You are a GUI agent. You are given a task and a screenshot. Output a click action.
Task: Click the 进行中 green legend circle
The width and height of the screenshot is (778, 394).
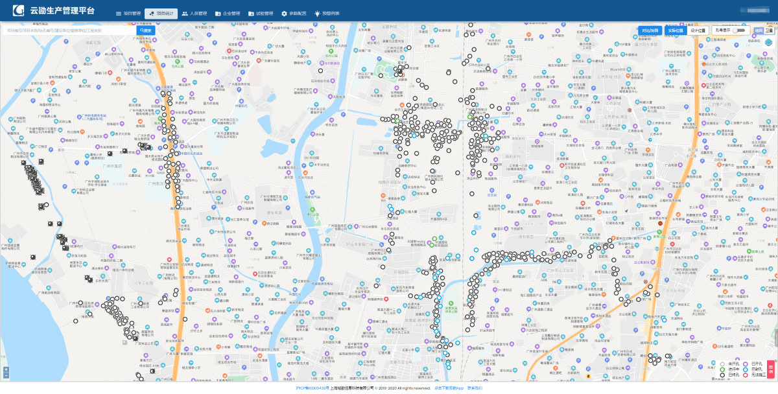[x=722, y=369]
